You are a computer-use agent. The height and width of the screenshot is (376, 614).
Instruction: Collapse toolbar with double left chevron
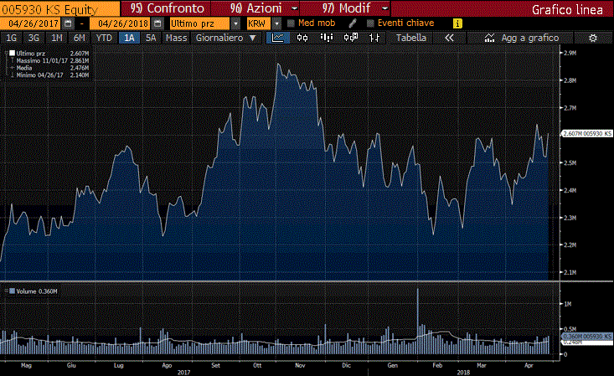pyautogui.click(x=450, y=38)
